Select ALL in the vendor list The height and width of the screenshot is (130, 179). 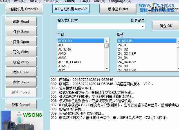click(x=81, y=45)
